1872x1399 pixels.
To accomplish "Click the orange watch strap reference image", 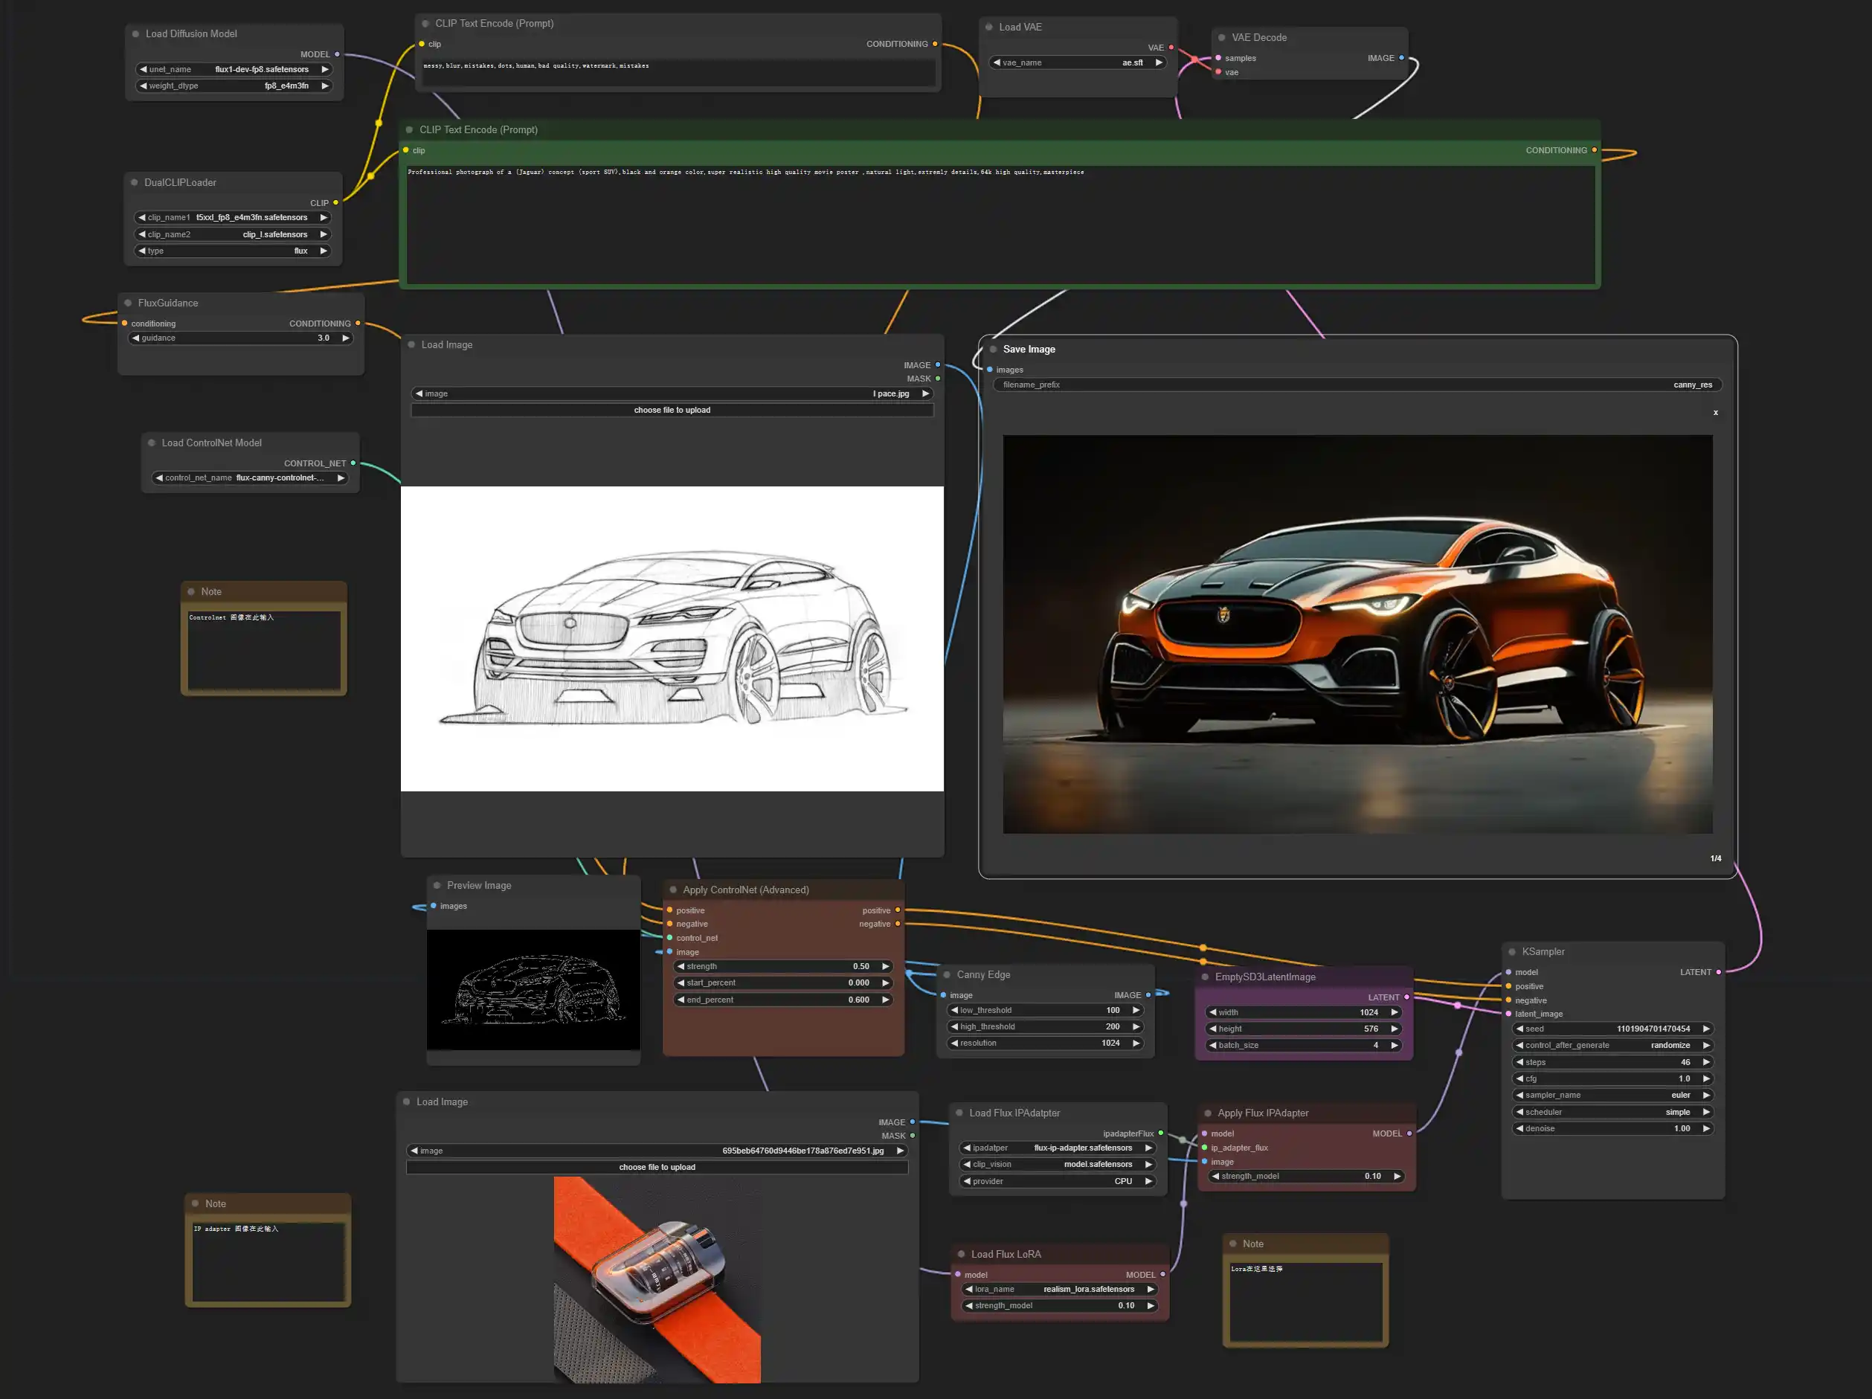I will pos(657,1280).
